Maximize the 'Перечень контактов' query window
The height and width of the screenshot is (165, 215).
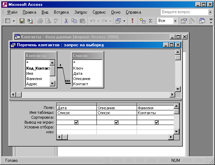pos(172,45)
